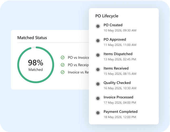Click the 98% value in the ring
The image size is (170, 132).
click(36, 63)
